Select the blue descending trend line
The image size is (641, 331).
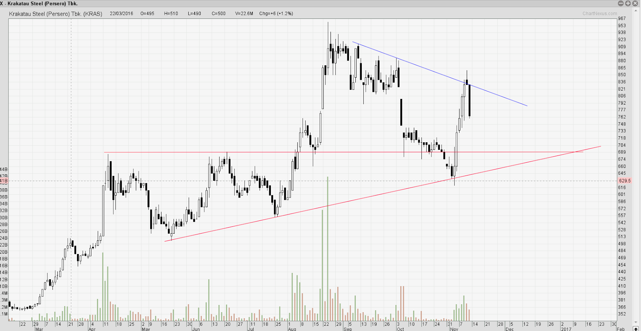click(440, 74)
